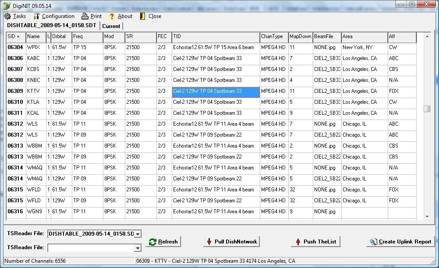Image resolution: width=439 pixels, height=268 pixels.
Task: Open the Print menu
Action: click(96, 16)
